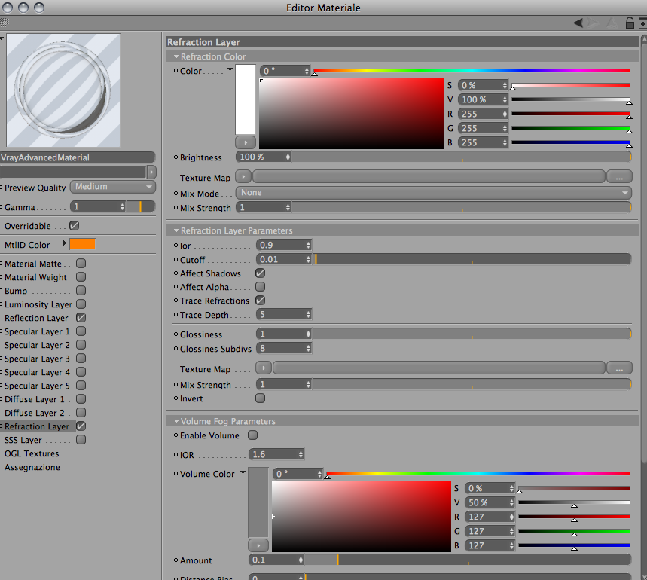647x580 pixels.
Task: Click the orange MtlID Color swatch
Action: click(x=83, y=244)
